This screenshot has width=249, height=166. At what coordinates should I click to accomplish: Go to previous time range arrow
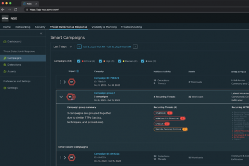79,47
